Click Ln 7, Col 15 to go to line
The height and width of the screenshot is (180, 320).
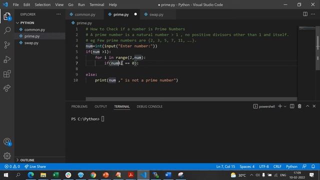coord(225,166)
